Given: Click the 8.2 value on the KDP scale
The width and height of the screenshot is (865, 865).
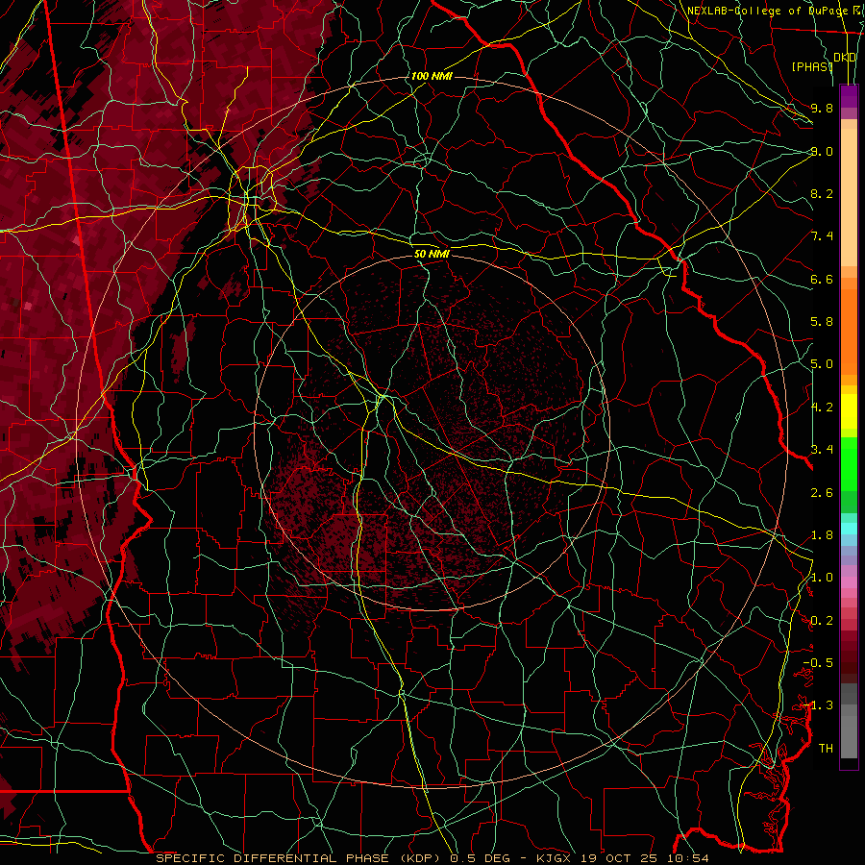Looking at the screenshot, I should tap(822, 193).
